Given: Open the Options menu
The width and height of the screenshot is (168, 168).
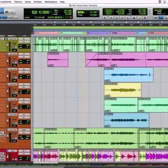Looking at the screenshot, I should pyautogui.click(x=18, y=2).
